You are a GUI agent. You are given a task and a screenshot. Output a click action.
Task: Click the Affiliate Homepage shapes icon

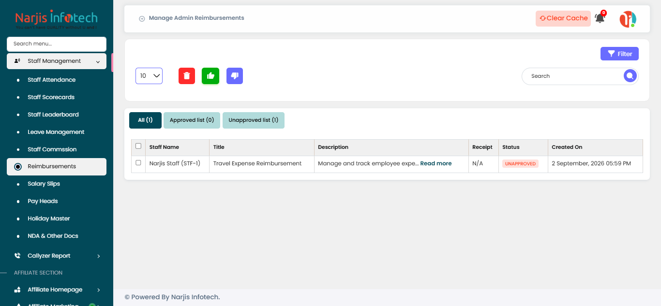point(17,290)
